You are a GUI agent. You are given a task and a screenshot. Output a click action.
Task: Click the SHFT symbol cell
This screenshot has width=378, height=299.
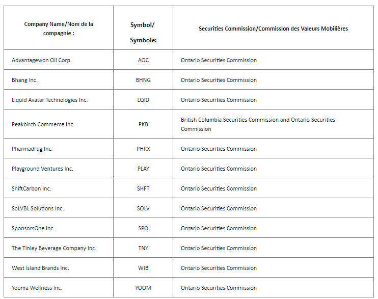pos(143,188)
